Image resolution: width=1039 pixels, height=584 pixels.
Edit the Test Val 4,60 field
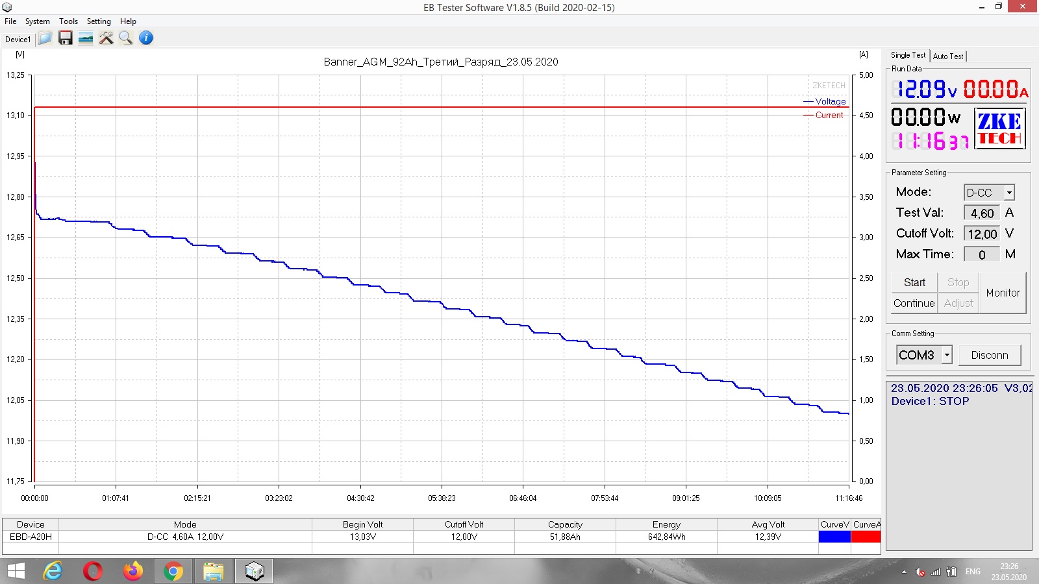[x=982, y=213]
